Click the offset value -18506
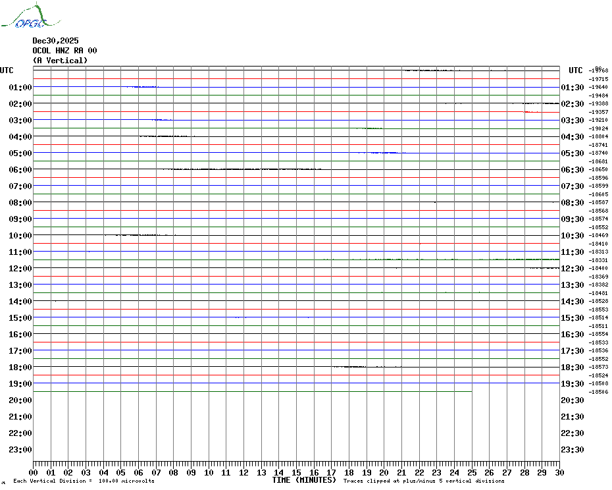Image resolution: width=612 pixels, height=490 pixels. [x=598, y=392]
